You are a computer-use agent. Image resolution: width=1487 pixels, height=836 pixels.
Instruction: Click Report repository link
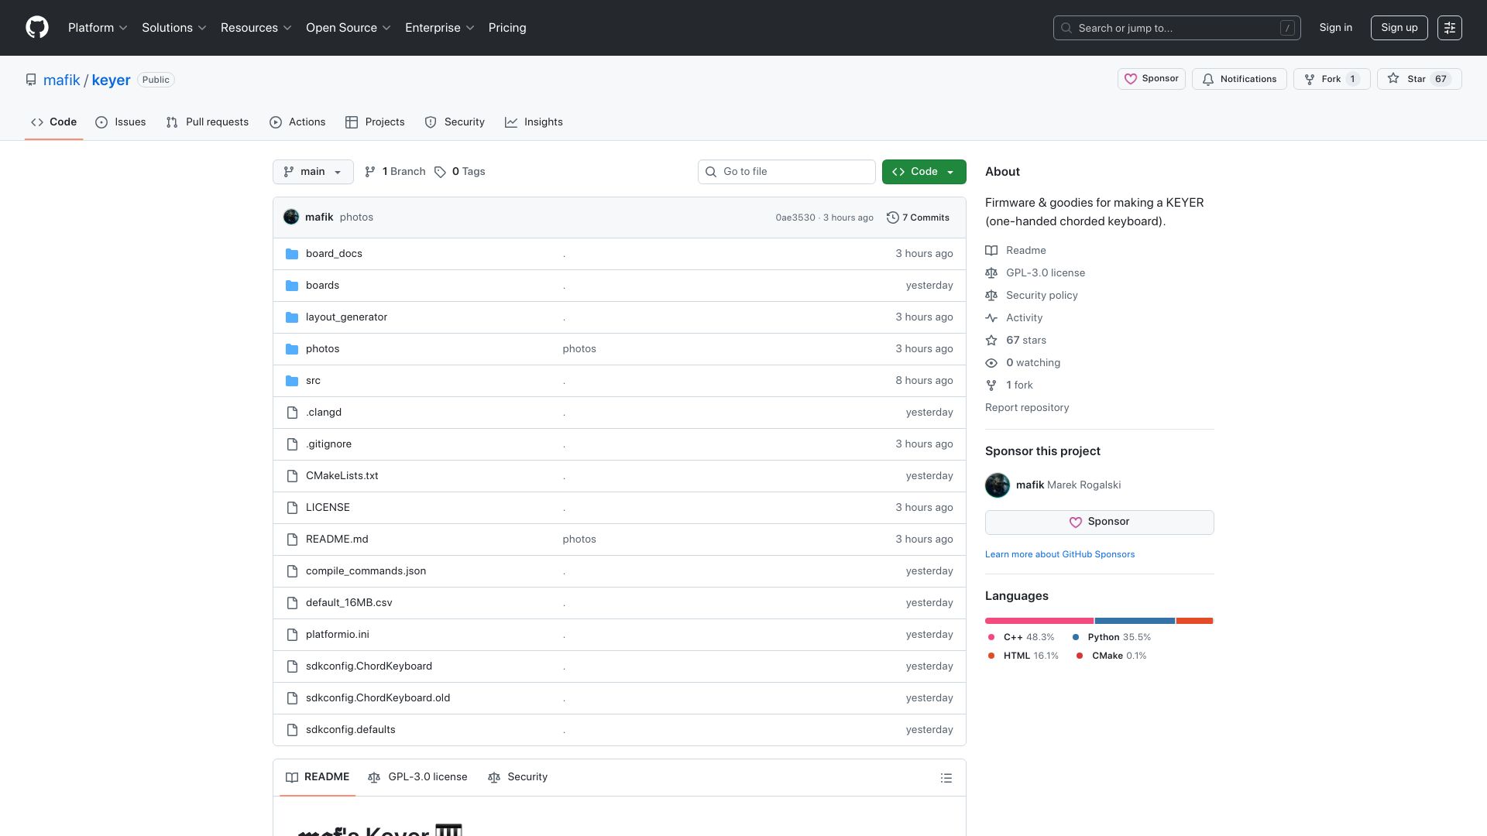point(1027,408)
